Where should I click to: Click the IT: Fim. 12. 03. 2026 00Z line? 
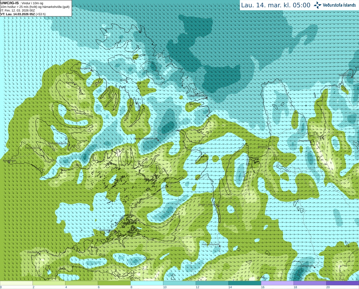tap(18, 10)
